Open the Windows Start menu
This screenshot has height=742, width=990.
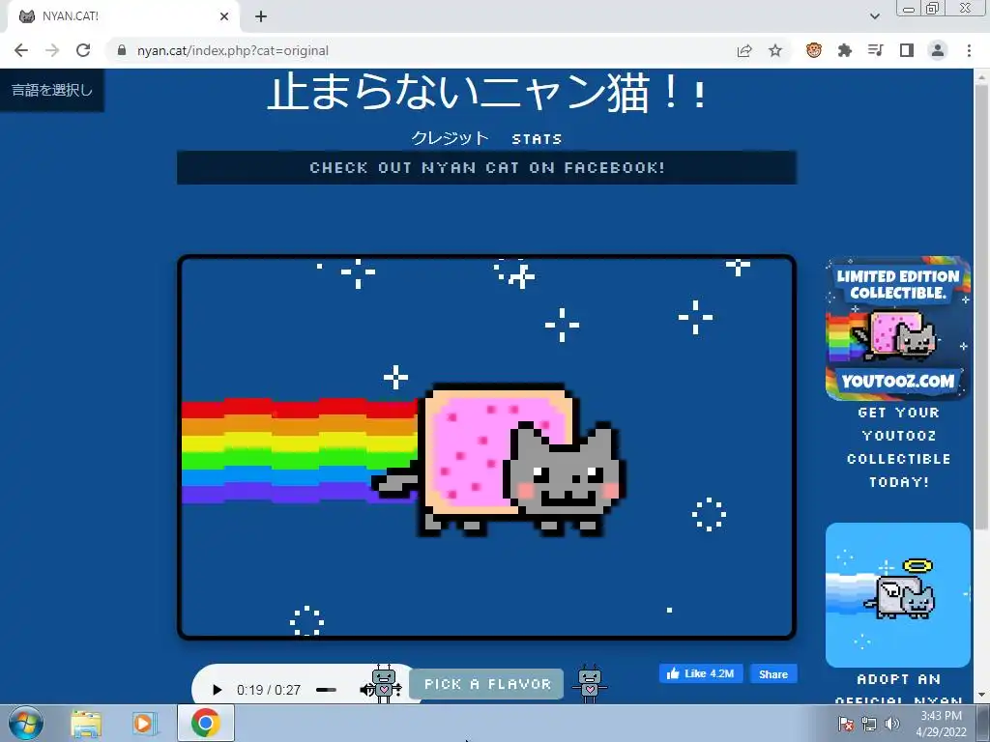click(26, 723)
